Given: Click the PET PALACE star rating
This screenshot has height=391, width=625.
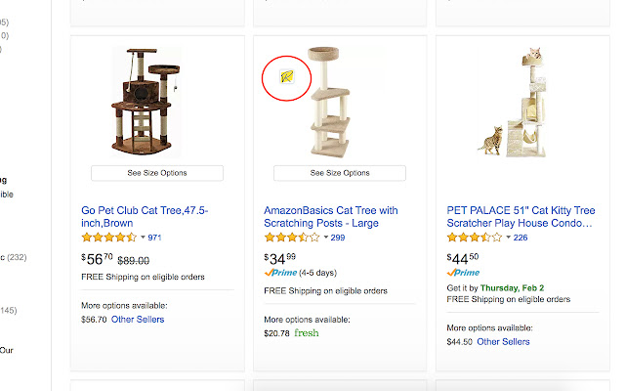Looking at the screenshot, I should [475, 238].
